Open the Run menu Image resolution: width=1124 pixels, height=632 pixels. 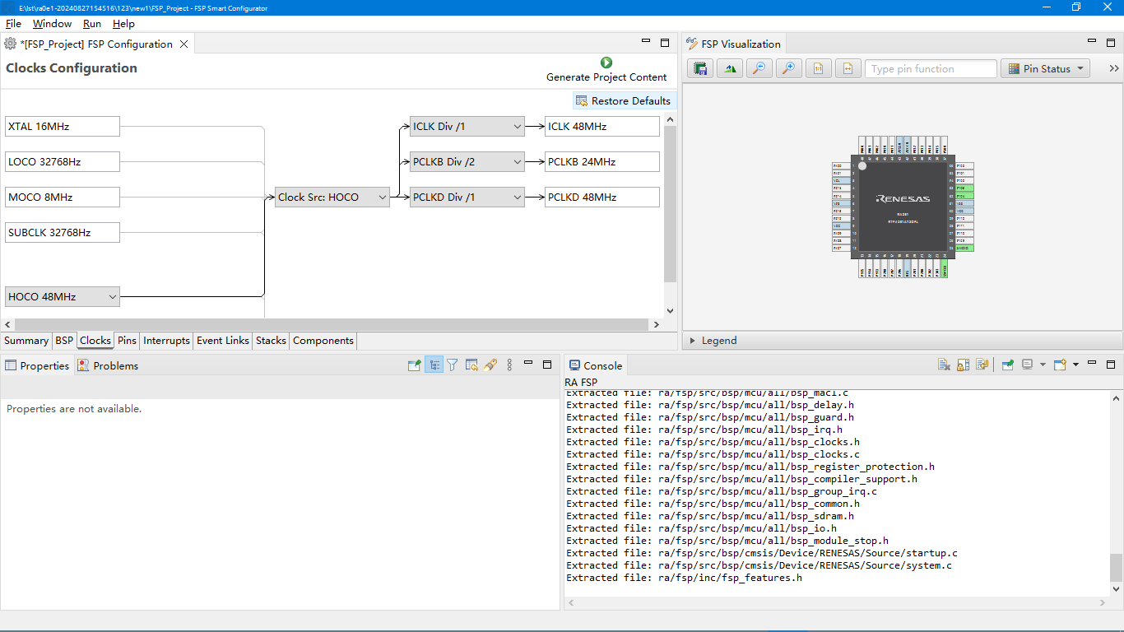point(92,24)
